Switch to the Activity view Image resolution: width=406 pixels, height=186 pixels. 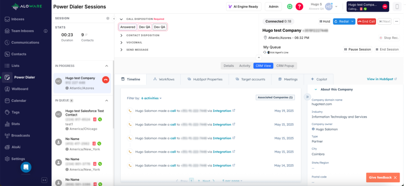tap(245, 66)
